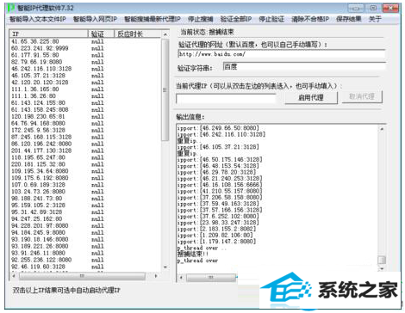This screenshot has width=405, height=313.
Task: Click the IP list's horizontal scrollbar right arrow
Action: pos(156,276)
